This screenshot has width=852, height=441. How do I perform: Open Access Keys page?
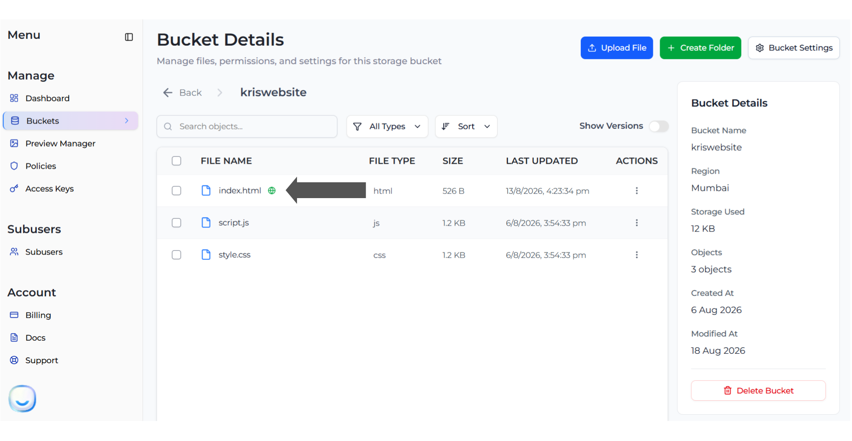(49, 189)
